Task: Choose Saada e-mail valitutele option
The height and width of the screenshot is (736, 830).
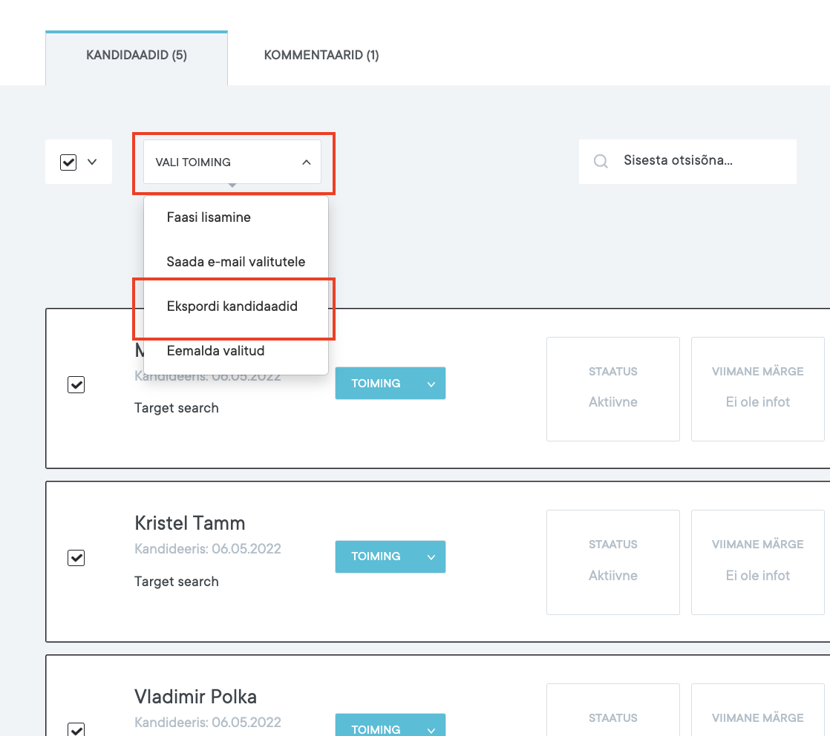Action: (235, 262)
